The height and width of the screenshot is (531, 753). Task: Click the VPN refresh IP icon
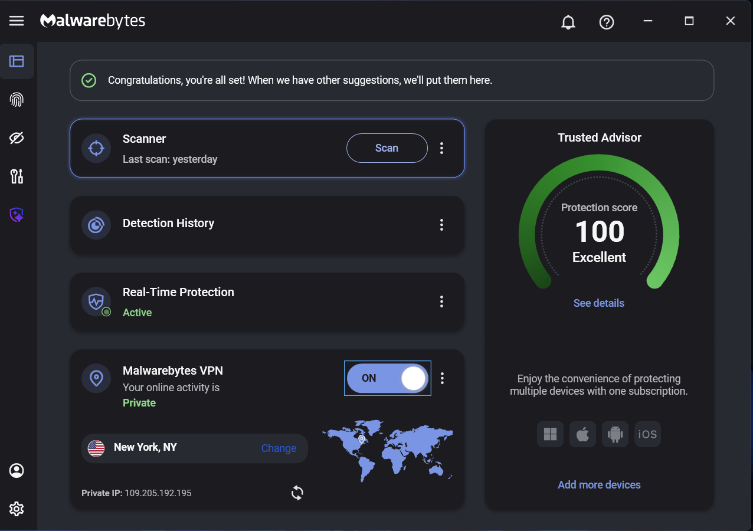pyautogui.click(x=297, y=493)
